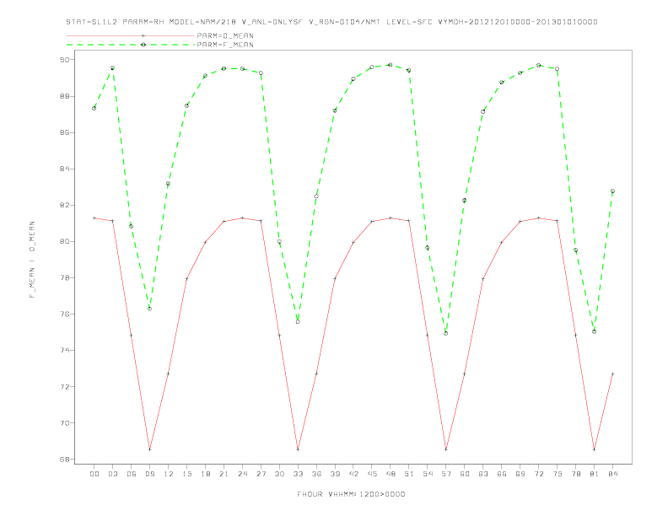
Task: Select the red O_MEAN minimum at hour 81
Action: coord(595,449)
